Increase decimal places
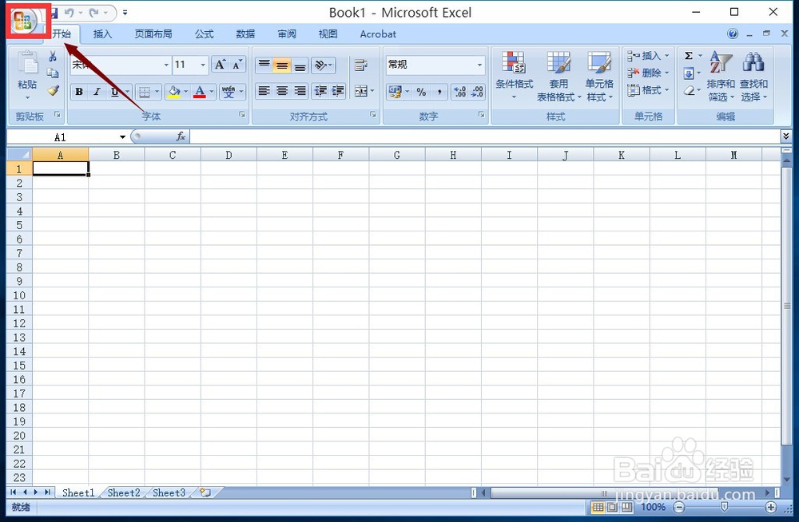799x522 pixels. pos(459,92)
